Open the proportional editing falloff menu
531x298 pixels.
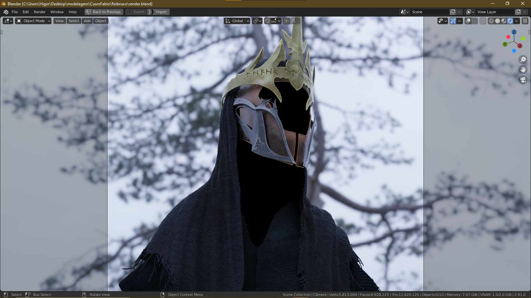(x=295, y=21)
